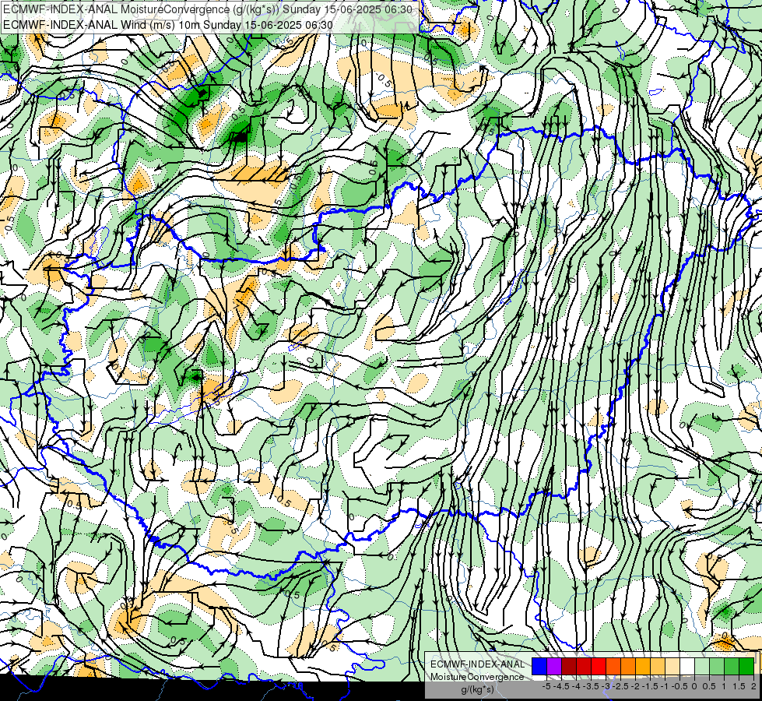This screenshot has height=701, width=762.
Task: Click the red-orange swatch right of -3
Action: pyautogui.click(x=613, y=666)
